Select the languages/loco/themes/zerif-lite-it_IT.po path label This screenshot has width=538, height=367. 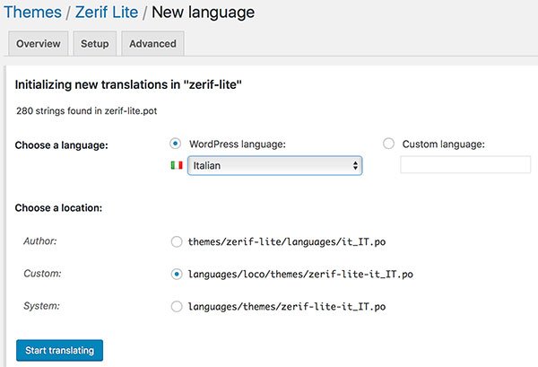(300, 274)
